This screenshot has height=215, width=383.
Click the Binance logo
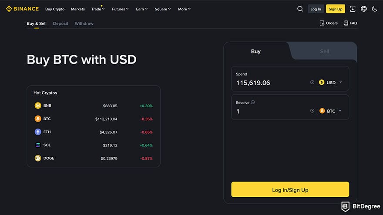coord(22,9)
